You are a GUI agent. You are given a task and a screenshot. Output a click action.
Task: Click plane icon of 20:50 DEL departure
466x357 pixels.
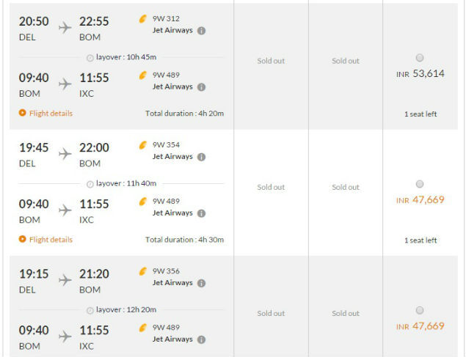(65, 27)
